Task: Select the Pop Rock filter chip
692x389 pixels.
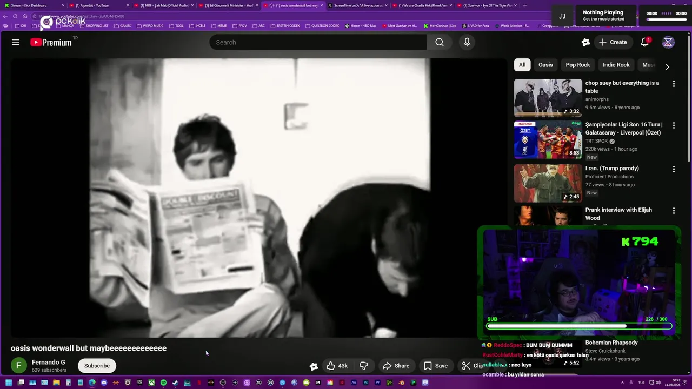Action: 578,65
